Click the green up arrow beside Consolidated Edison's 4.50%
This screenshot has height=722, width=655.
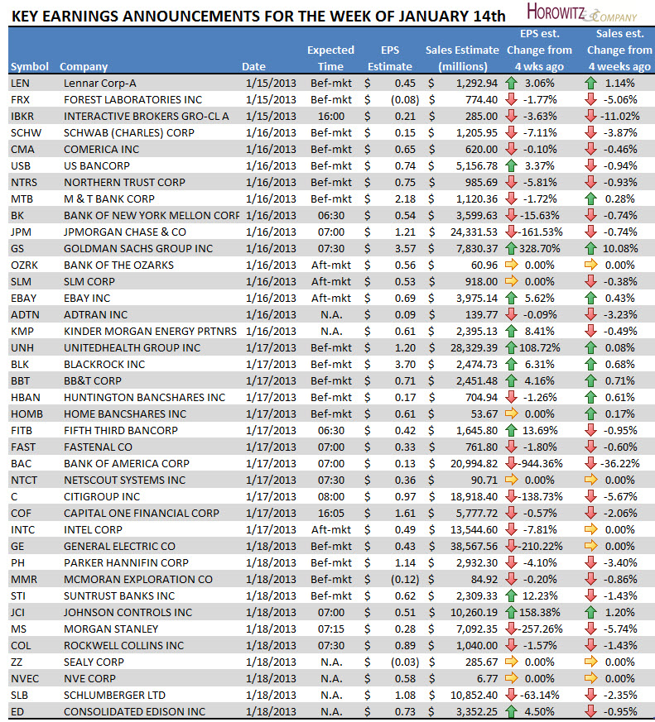point(511,712)
